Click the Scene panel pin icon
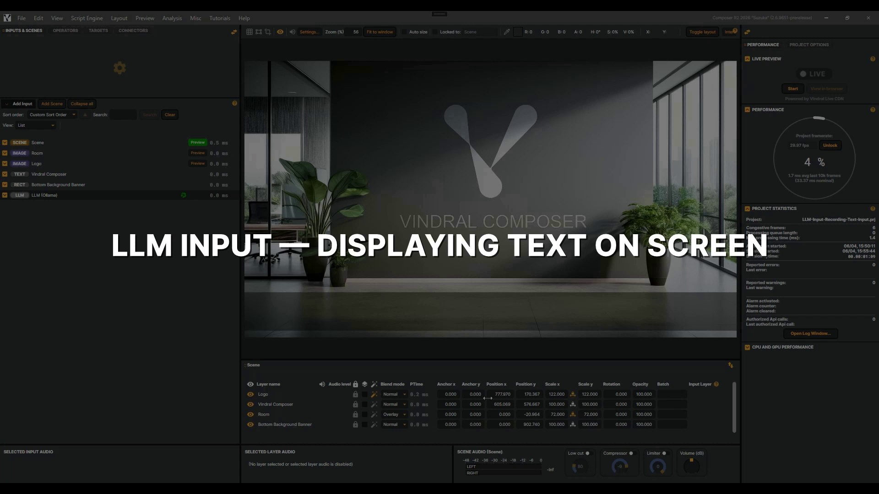Image resolution: width=879 pixels, height=494 pixels. tap(731, 365)
